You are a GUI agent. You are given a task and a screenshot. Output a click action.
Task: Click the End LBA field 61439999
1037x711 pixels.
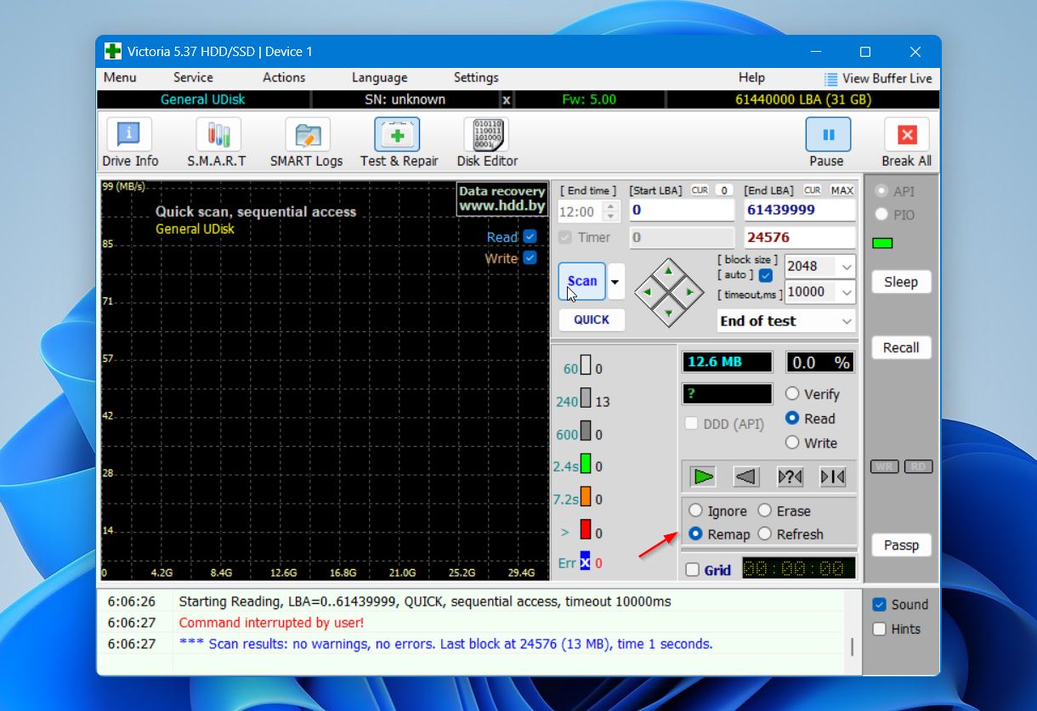(799, 211)
